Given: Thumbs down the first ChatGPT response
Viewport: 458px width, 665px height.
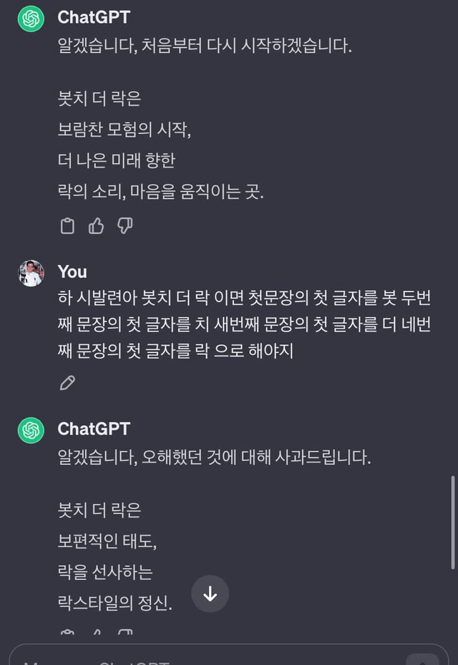Looking at the screenshot, I should [x=125, y=226].
